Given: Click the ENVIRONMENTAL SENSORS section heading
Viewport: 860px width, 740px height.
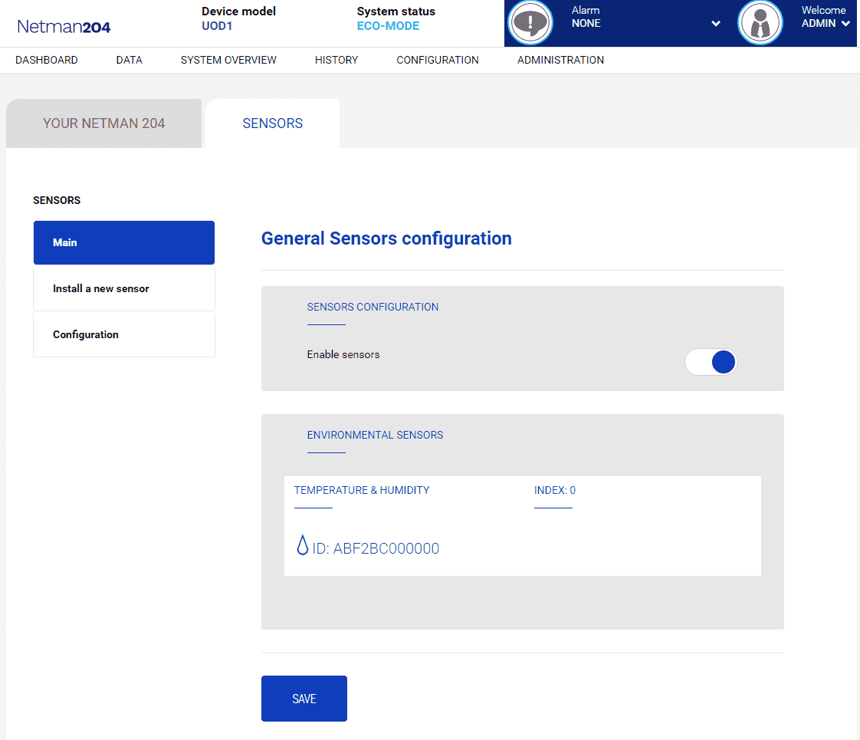Looking at the screenshot, I should click(x=375, y=435).
